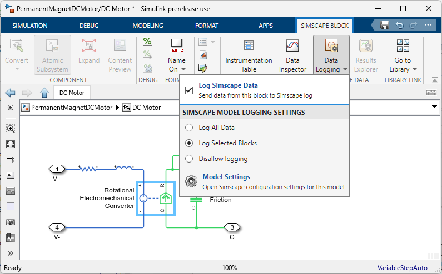Switch to the APPS tab

tap(266, 26)
